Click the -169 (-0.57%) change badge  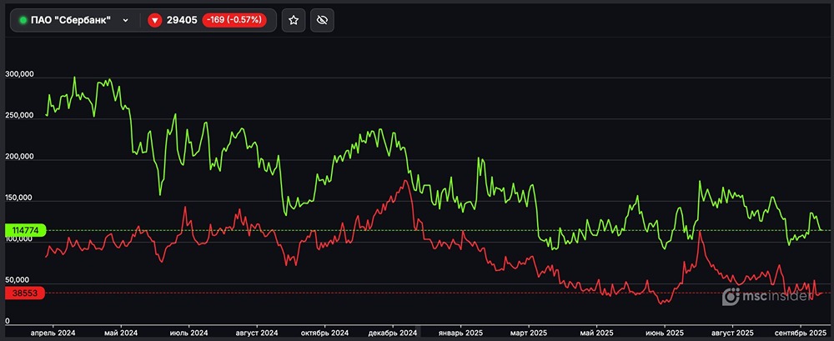point(234,20)
